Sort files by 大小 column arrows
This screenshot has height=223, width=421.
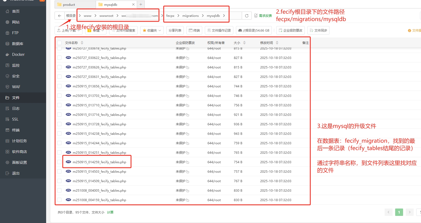[244, 43]
